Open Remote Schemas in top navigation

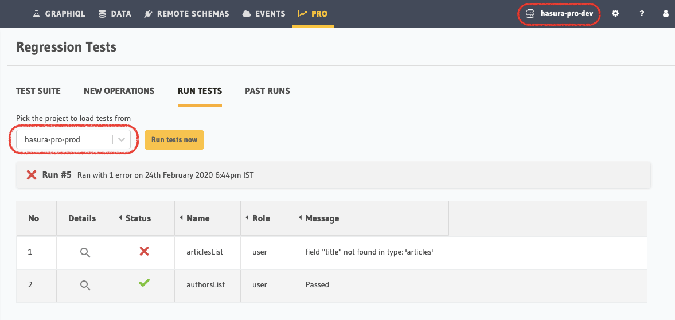coord(186,13)
